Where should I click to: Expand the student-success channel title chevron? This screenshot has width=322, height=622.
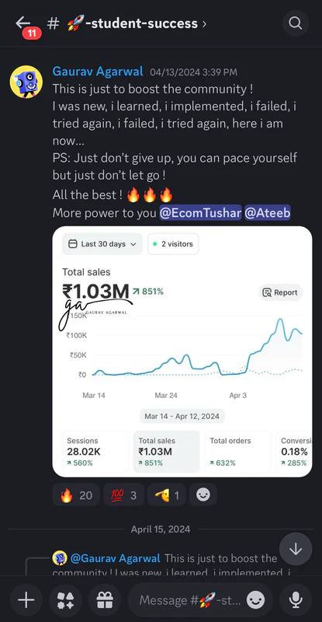204,24
